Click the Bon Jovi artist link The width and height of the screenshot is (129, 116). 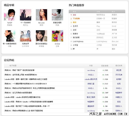coord(115,41)
